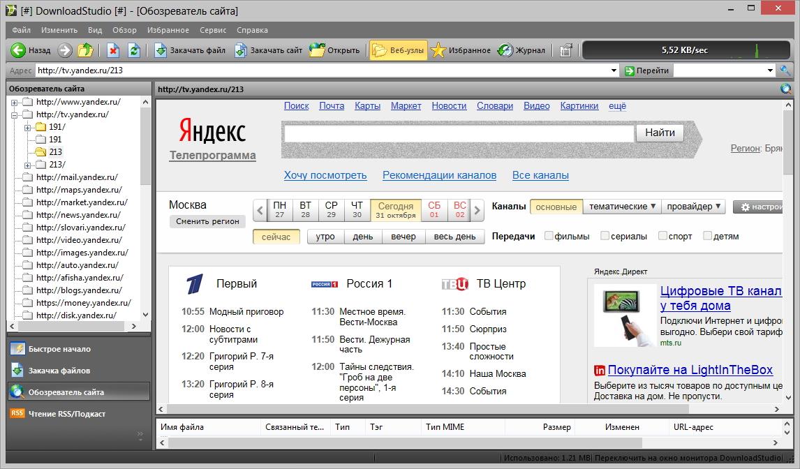Follow the Все каналы link

(x=540, y=175)
